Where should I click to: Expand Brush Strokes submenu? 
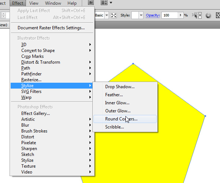[52, 131]
